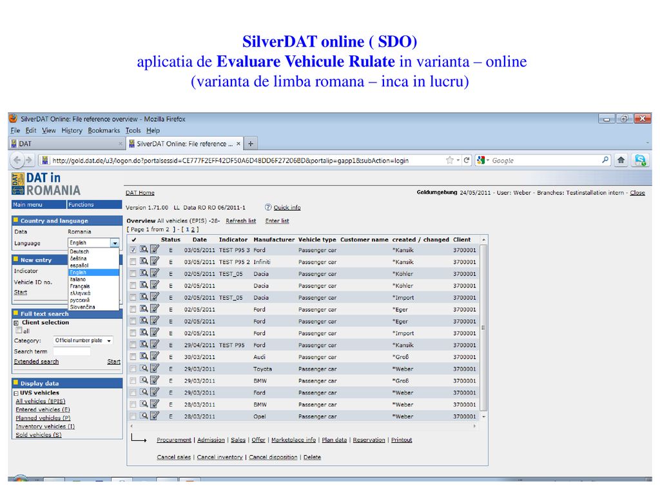
Task: Select Slovenčina in the language list
Action: point(82,307)
